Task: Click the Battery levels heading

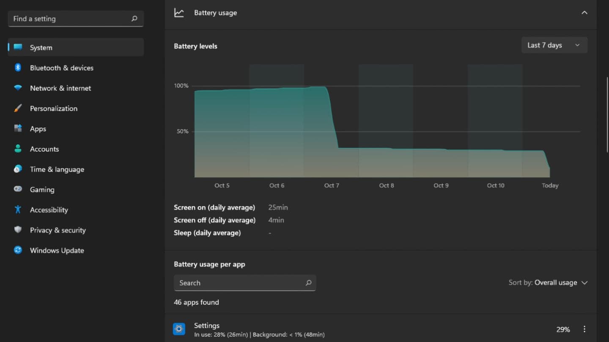Action: click(195, 46)
